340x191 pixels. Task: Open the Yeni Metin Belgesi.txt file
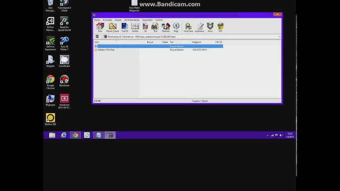pos(134,6)
